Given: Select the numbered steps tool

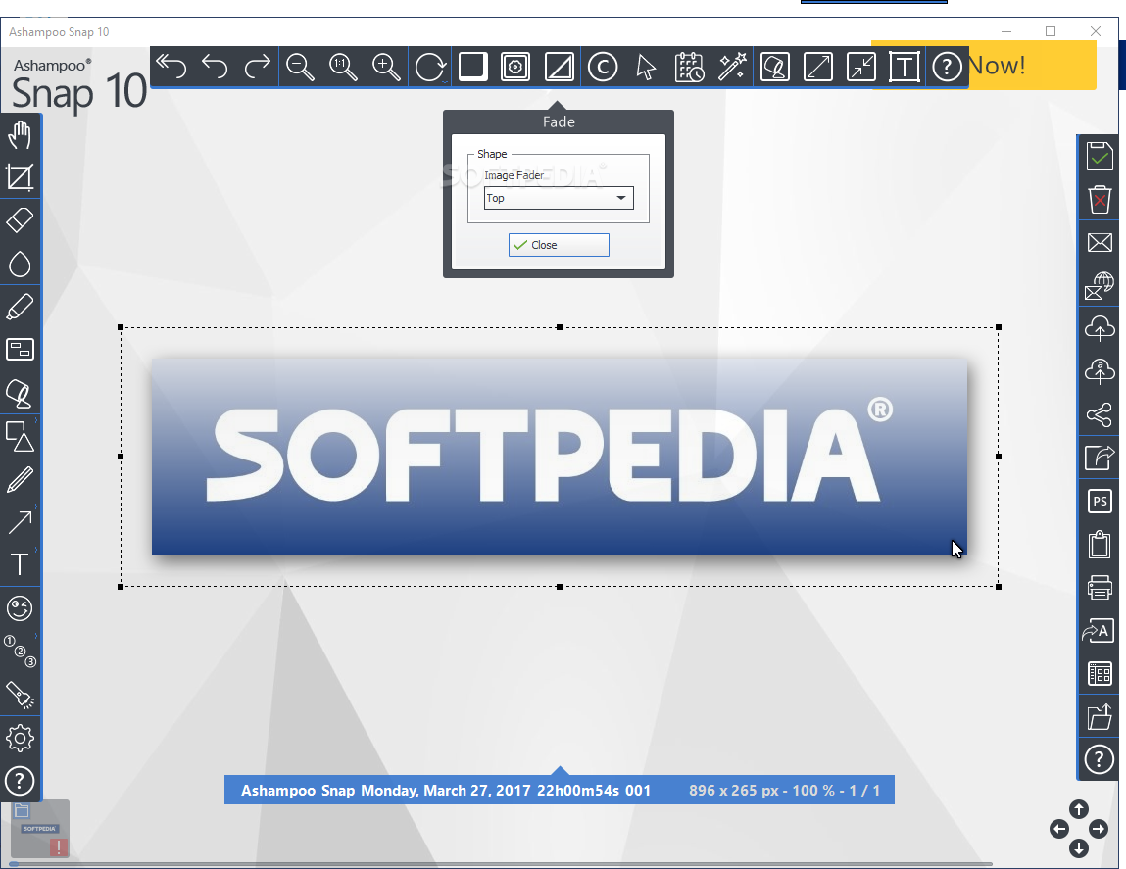Looking at the screenshot, I should click(x=20, y=652).
